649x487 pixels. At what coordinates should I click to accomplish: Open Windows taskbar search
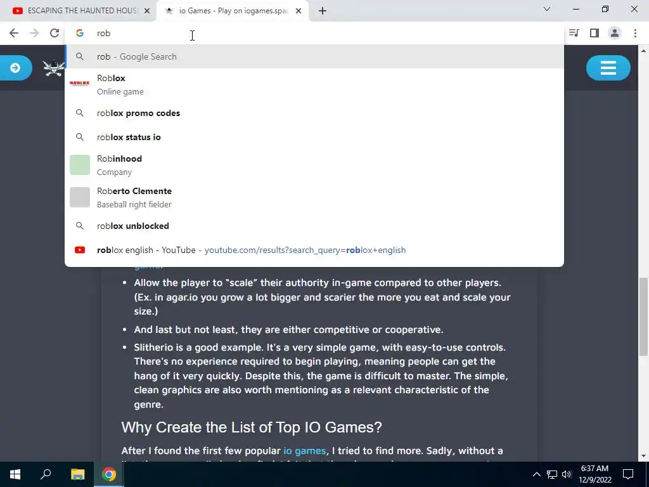(46, 474)
